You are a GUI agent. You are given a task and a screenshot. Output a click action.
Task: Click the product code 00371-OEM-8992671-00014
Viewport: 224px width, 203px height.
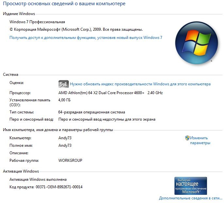coord(59,187)
